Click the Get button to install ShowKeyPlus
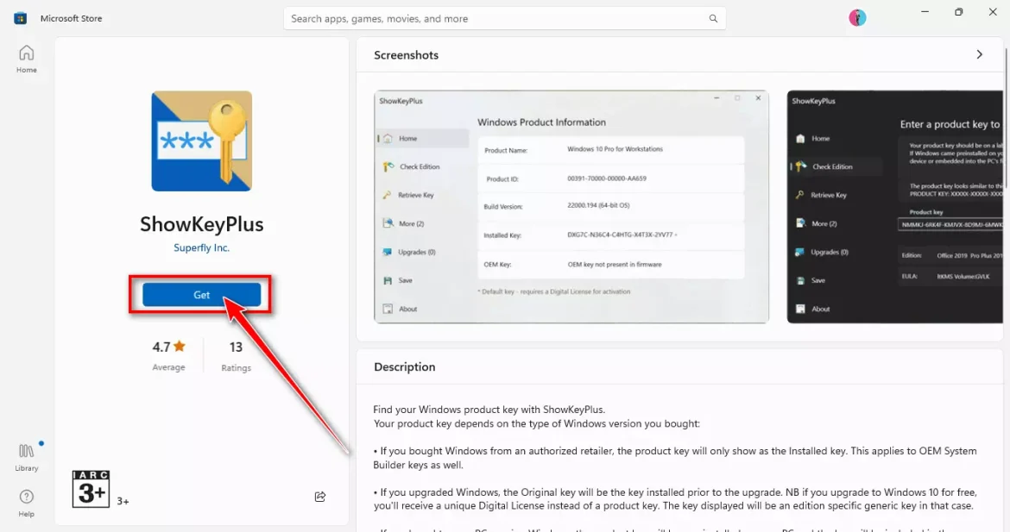Image resolution: width=1010 pixels, height=532 pixels. point(202,295)
